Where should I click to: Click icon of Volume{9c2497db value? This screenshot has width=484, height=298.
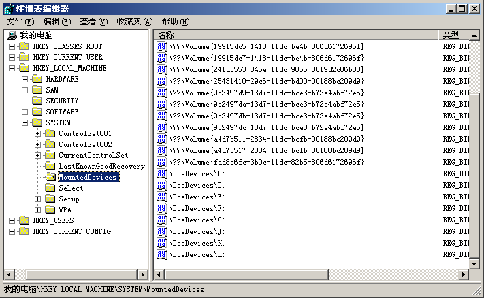[x=162, y=116]
